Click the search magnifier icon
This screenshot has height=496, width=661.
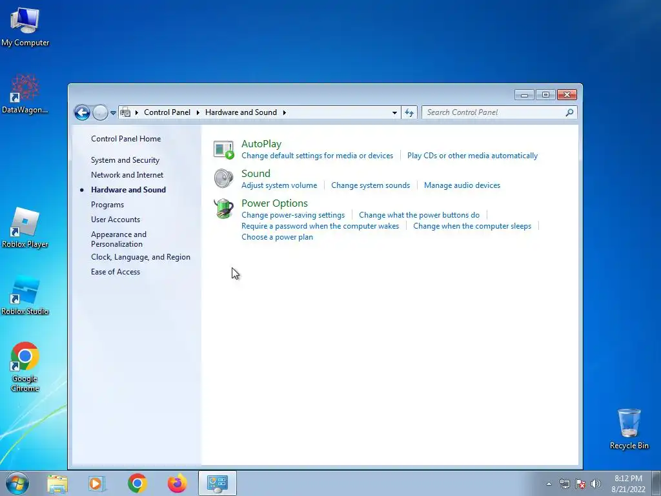[569, 112]
